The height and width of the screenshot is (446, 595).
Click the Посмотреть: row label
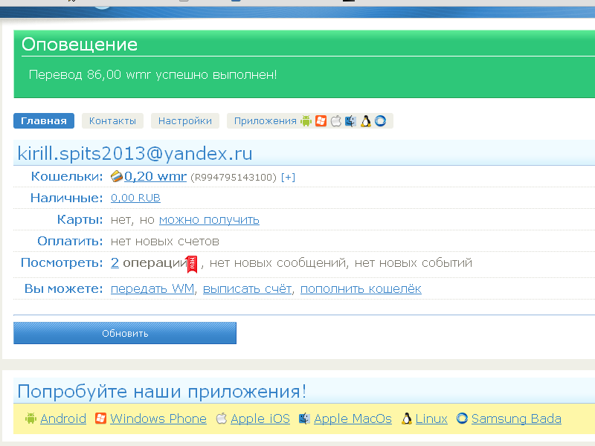click(x=62, y=262)
